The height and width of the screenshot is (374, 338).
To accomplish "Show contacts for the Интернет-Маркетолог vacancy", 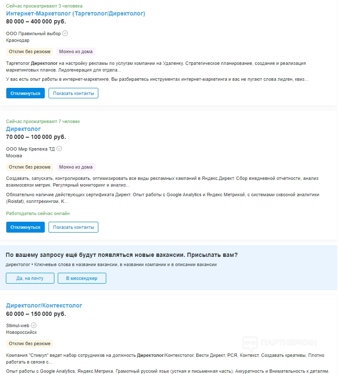I will pos(73,93).
